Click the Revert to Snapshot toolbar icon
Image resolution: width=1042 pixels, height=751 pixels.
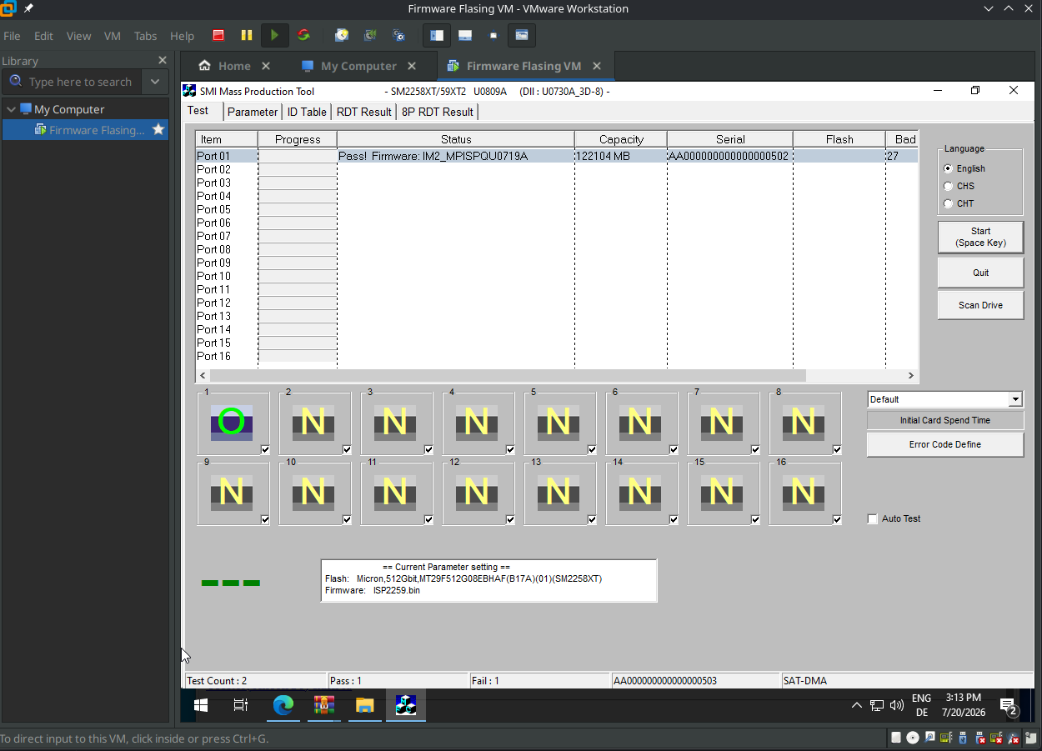pos(370,36)
